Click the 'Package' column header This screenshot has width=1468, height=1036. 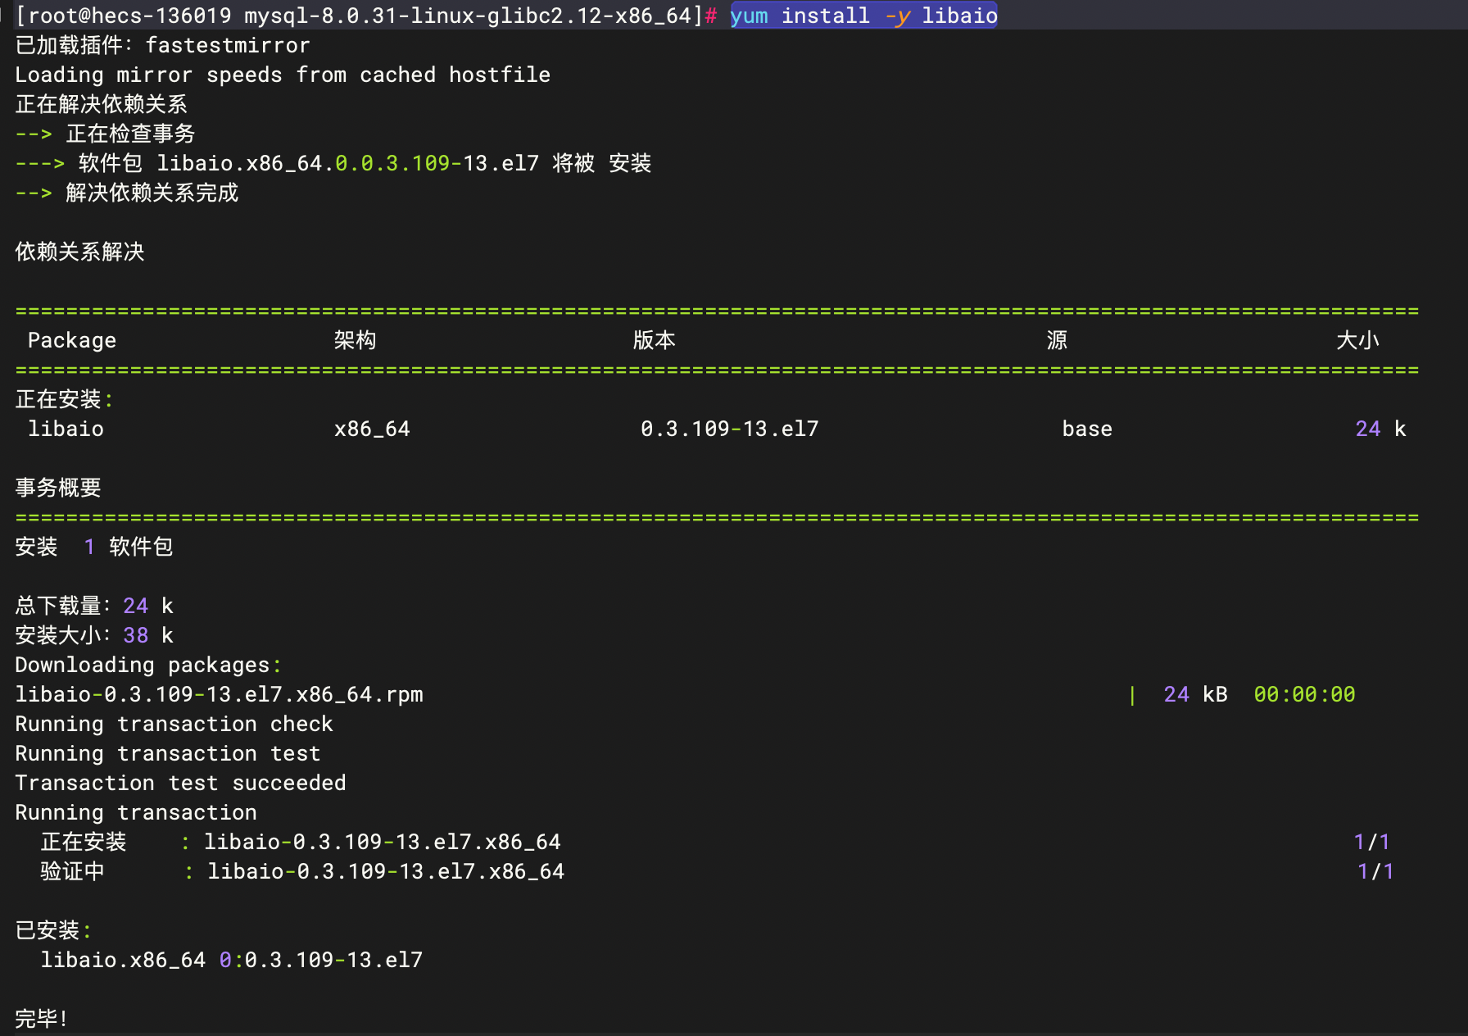tap(72, 340)
